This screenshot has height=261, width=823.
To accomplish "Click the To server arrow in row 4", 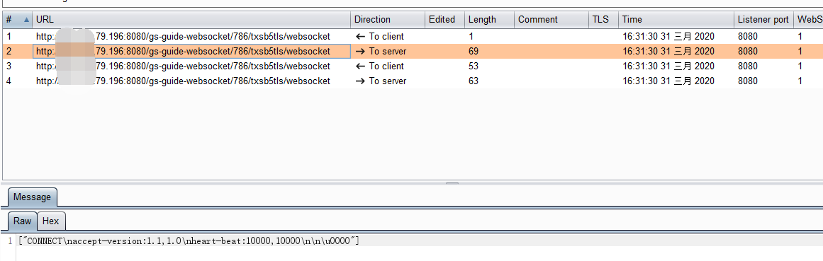I will 360,81.
